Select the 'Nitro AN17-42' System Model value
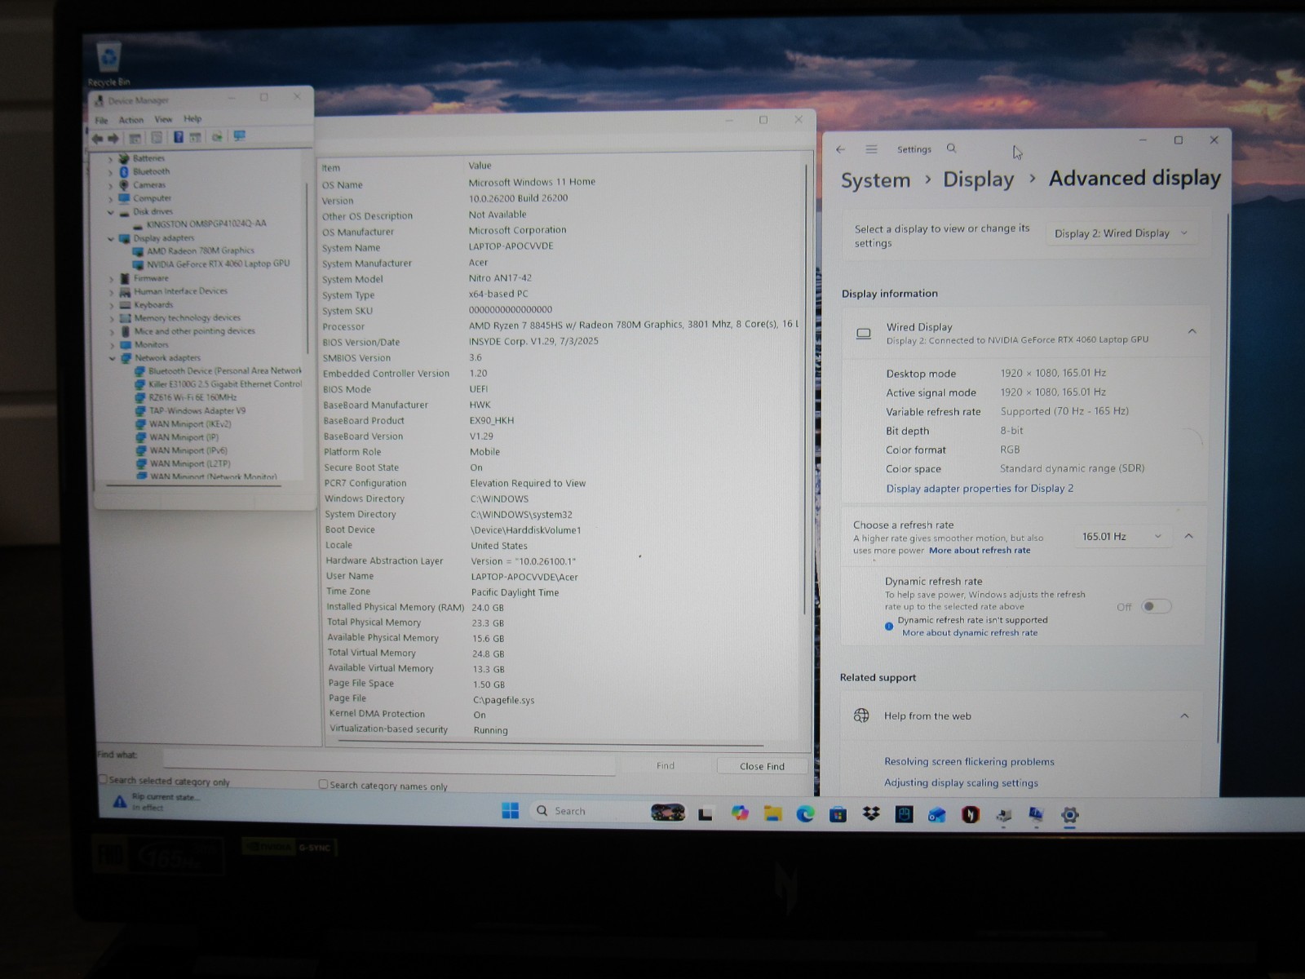Viewport: 1305px width, 979px height. point(500,278)
